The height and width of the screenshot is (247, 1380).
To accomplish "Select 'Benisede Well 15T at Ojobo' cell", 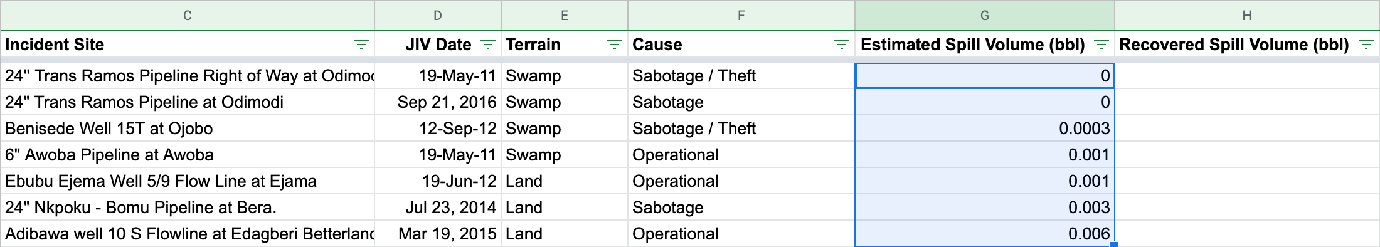I will [x=188, y=129].
